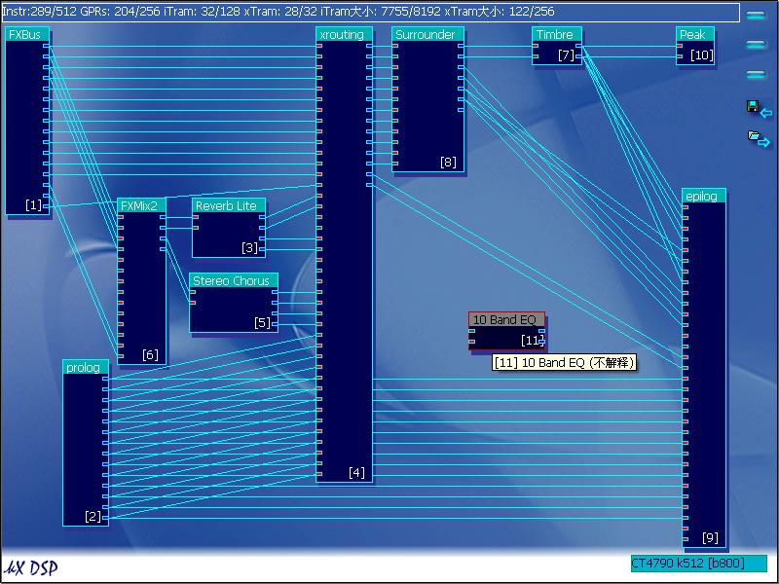This screenshot has height=584, width=779.
Task: Click the [10] index inside Peak block
Action: point(701,55)
